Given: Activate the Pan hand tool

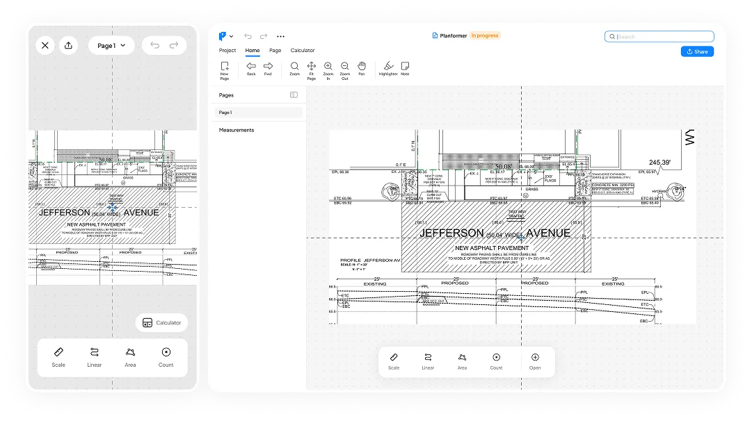Looking at the screenshot, I should pyautogui.click(x=362, y=67).
